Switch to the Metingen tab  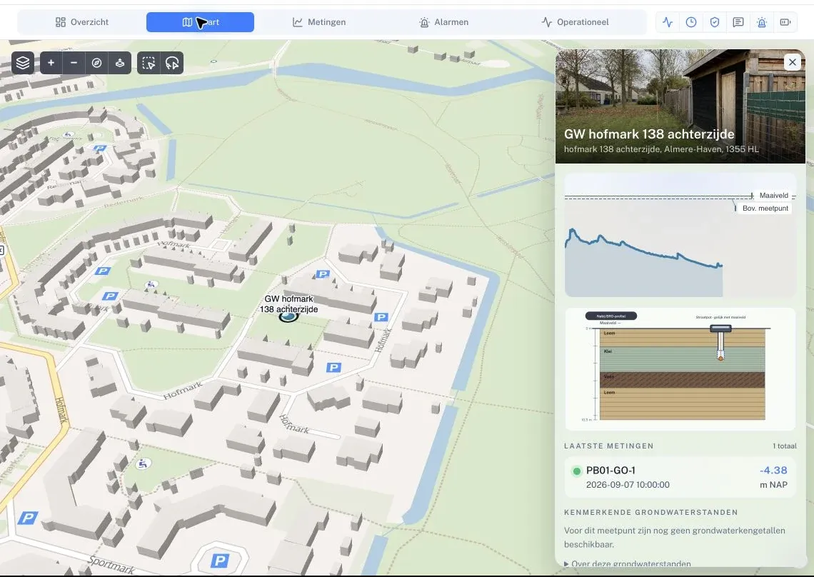(319, 22)
